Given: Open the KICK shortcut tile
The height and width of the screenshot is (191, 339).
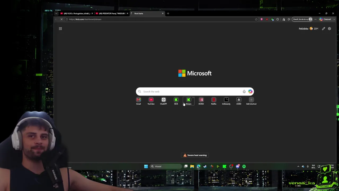Looking at the screenshot, I should pyautogui.click(x=176, y=101).
